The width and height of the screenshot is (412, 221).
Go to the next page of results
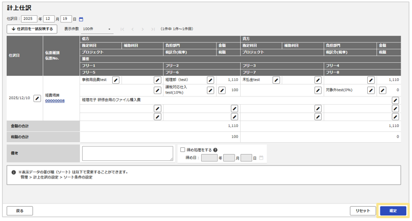pyautogui.click(x=143, y=29)
